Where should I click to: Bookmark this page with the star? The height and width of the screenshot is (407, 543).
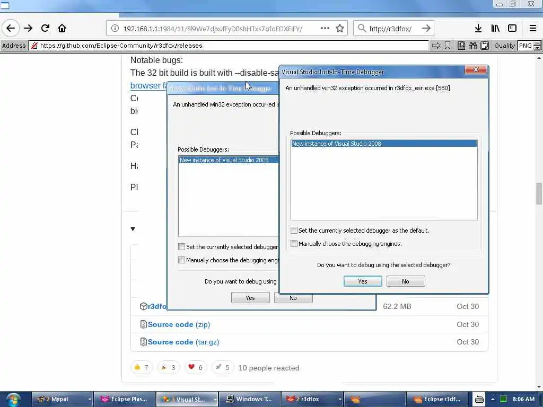(x=340, y=29)
